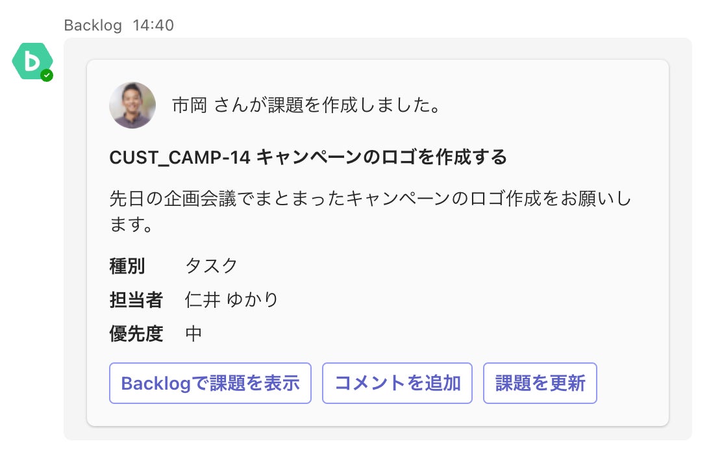
Task: Click the Backlog bot hexagon avatar icon
Action: (32, 61)
